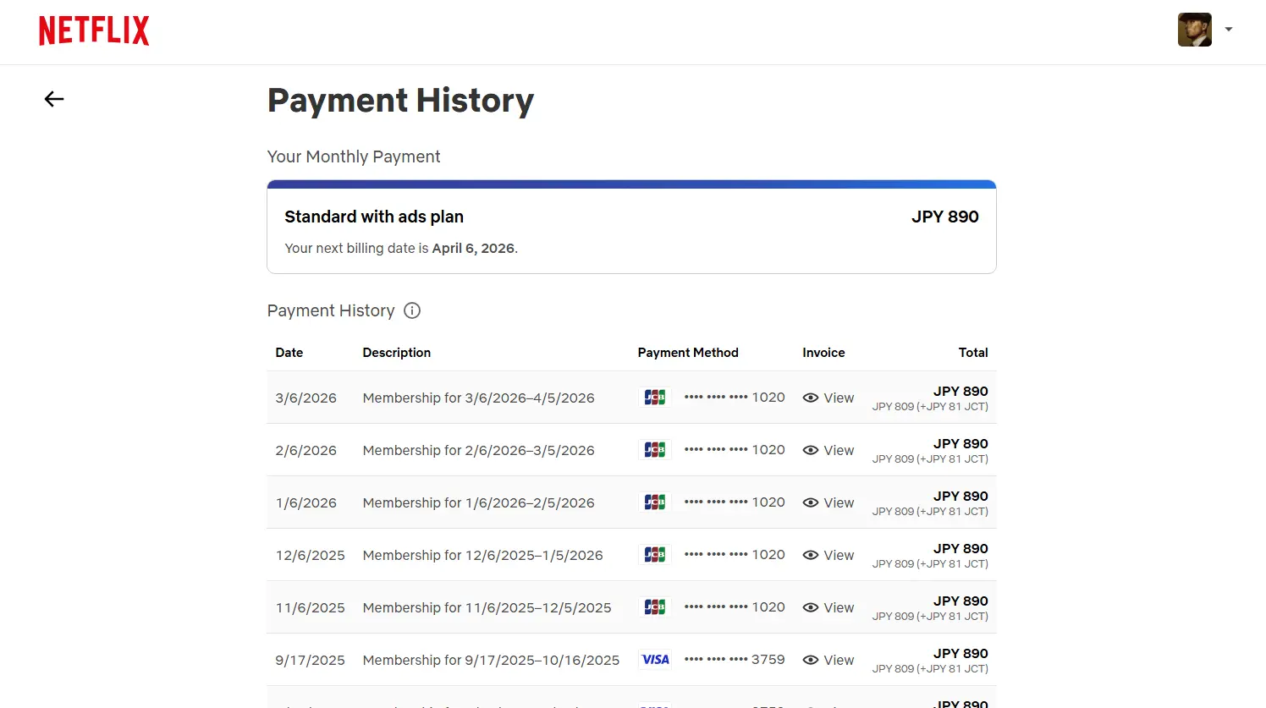Viewport: 1266px width, 708px height.
Task: Click eye icon on 9/17/2025 row
Action: click(811, 660)
